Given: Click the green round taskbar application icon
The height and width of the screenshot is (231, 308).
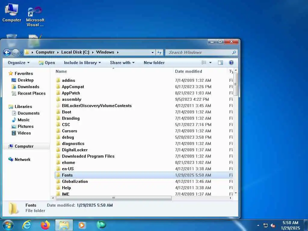Looking at the screenshot, I should pyautogui.click(x=101, y=225).
